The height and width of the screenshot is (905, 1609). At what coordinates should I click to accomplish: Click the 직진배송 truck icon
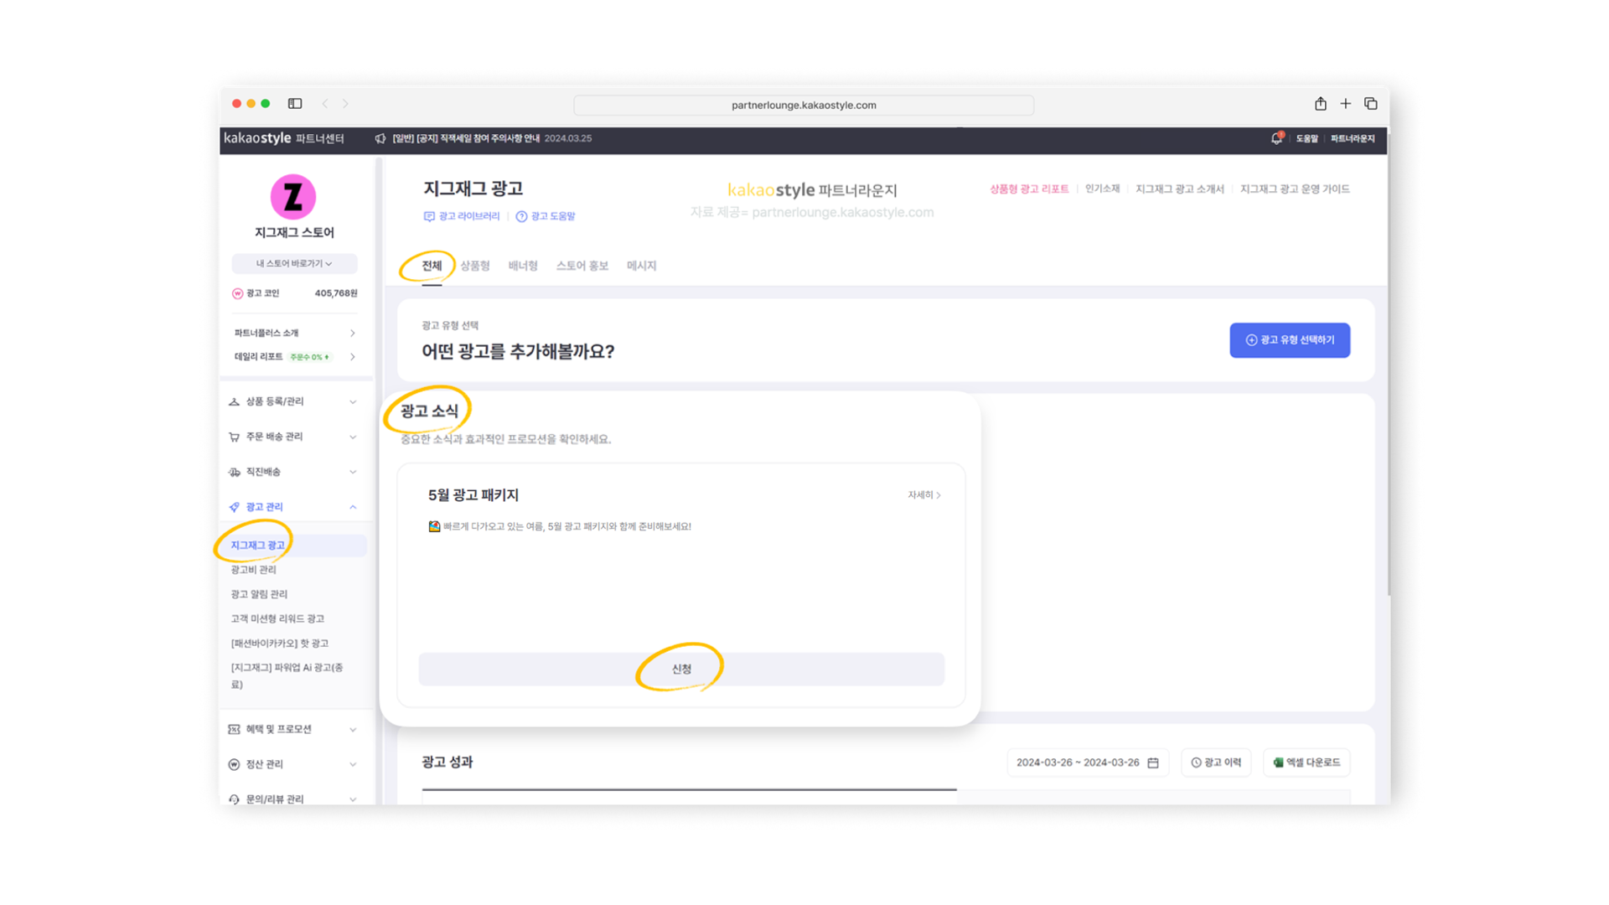pos(235,472)
